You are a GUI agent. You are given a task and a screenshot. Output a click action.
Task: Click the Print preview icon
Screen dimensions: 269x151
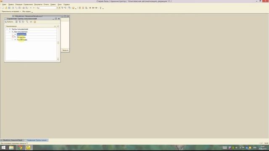(x=27, y=8)
